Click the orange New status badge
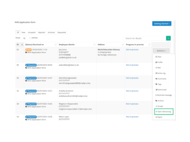 (x=28, y=50)
